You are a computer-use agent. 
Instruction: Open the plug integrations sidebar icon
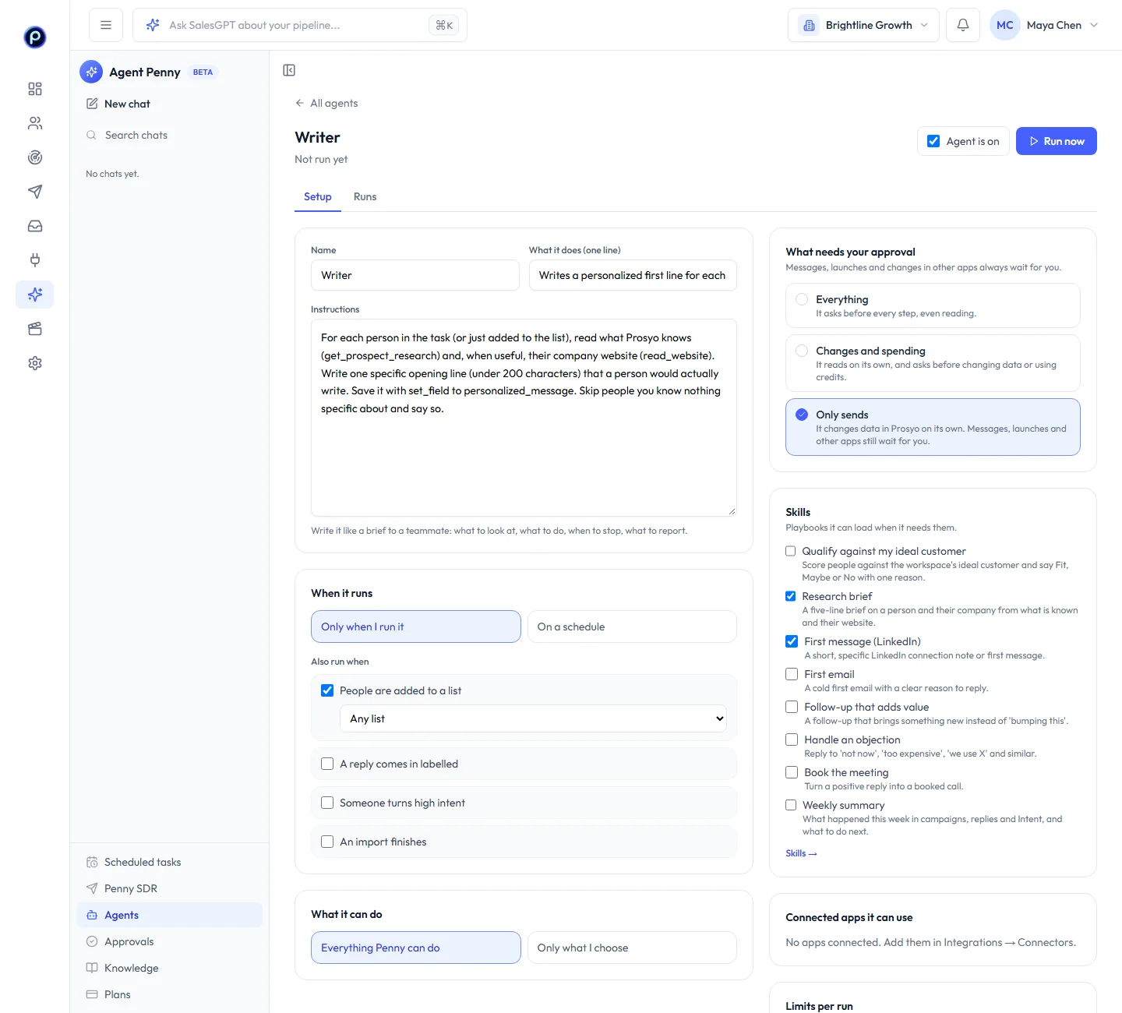point(35,260)
